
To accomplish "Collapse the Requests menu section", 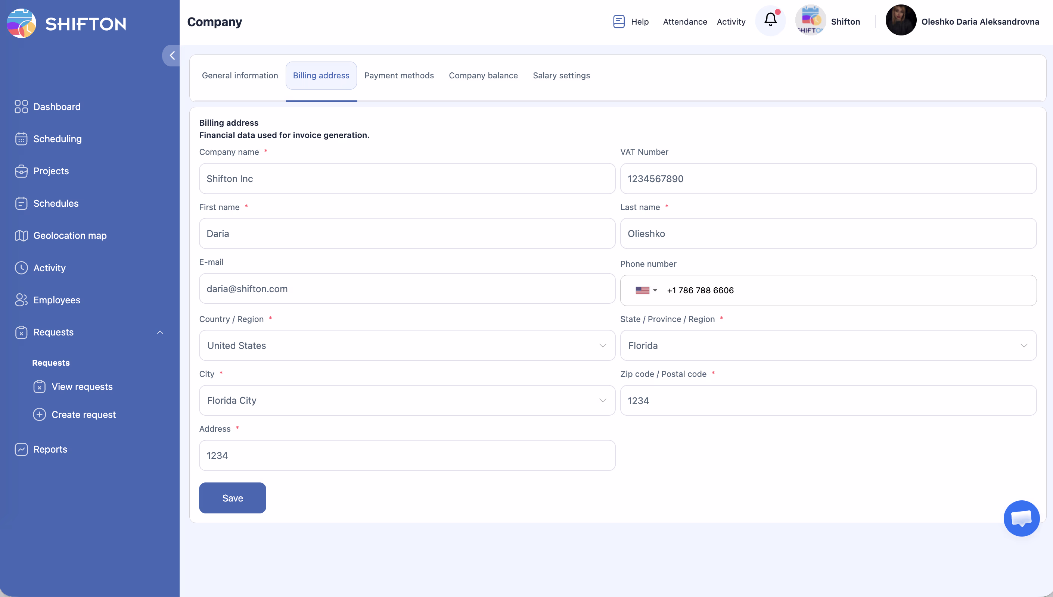I will pyautogui.click(x=160, y=332).
